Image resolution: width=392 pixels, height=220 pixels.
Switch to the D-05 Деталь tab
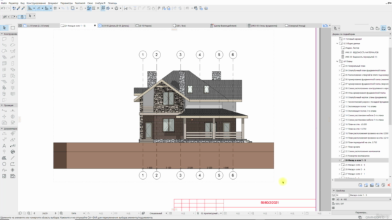tap(116, 26)
